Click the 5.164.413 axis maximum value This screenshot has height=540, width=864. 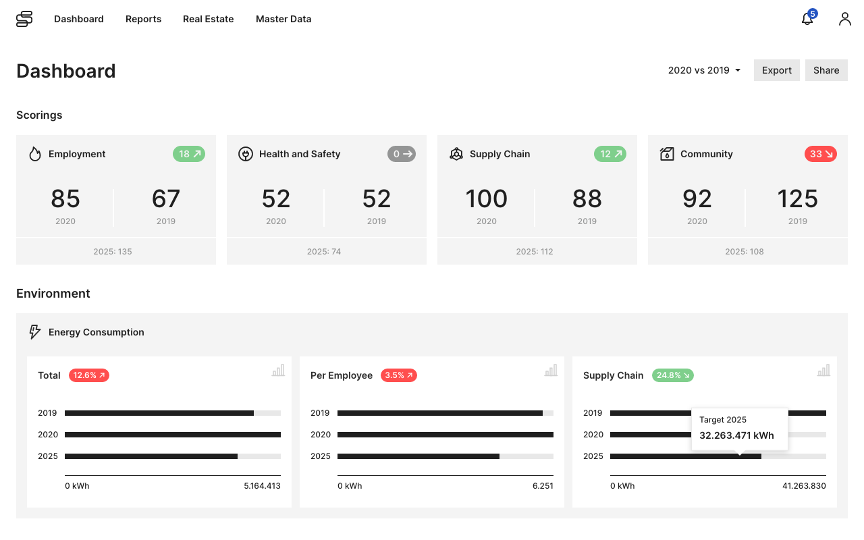[263, 486]
